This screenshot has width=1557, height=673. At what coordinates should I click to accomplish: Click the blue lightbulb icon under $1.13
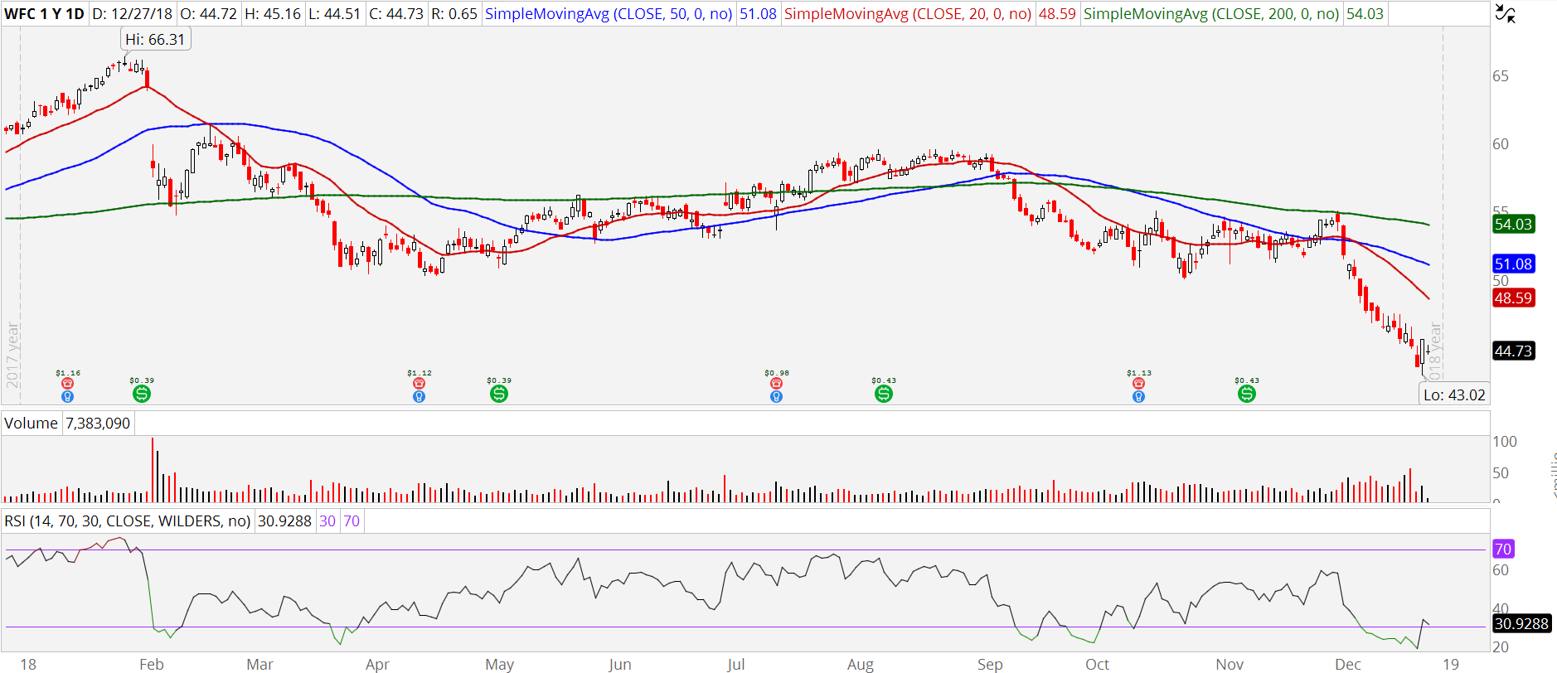click(1139, 397)
